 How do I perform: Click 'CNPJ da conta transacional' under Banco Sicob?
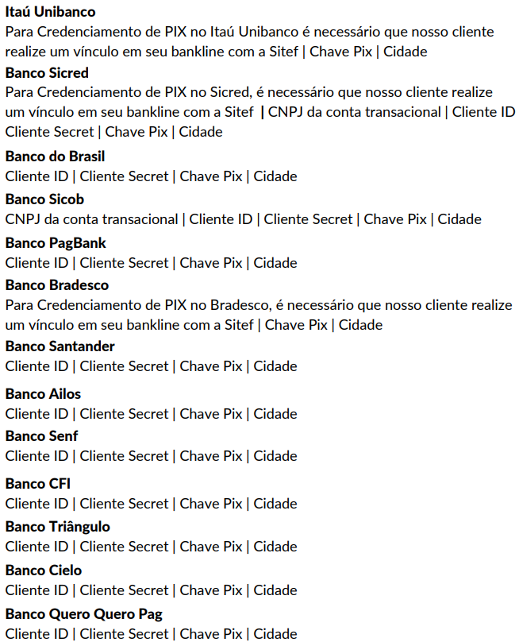[x=91, y=219]
